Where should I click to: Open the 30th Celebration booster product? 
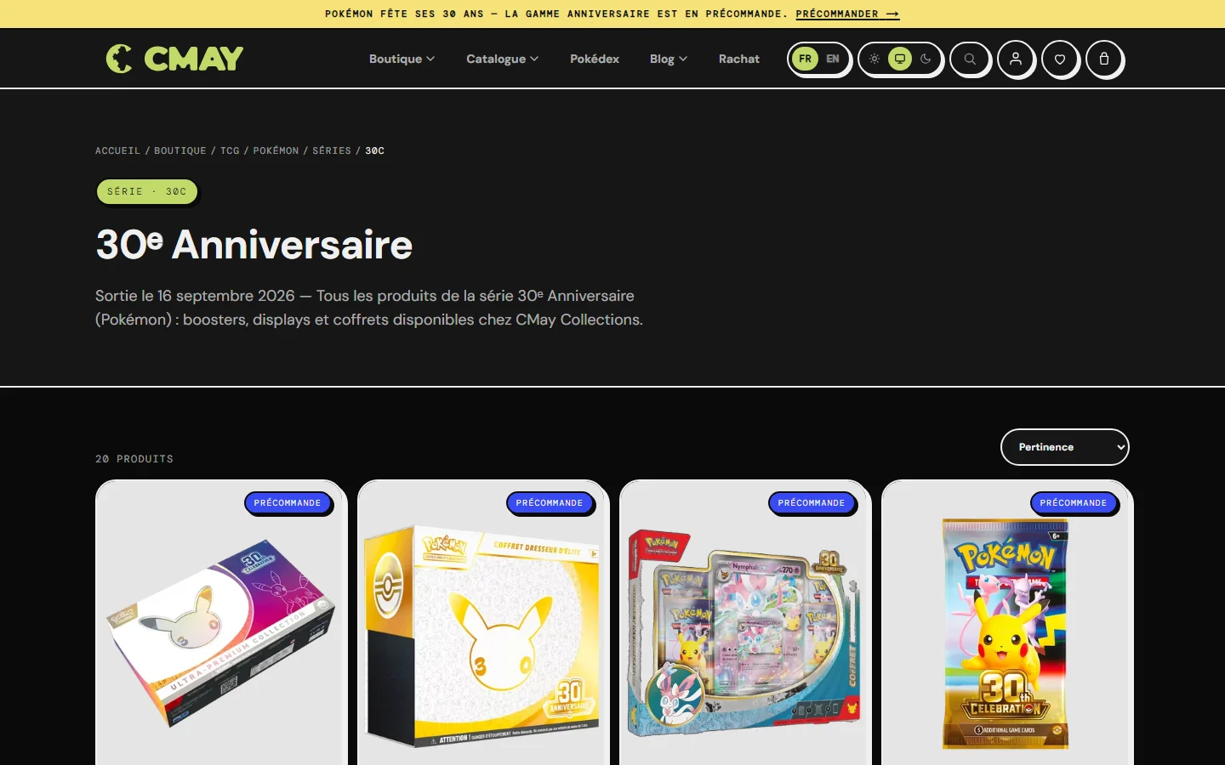coord(1006,634)
